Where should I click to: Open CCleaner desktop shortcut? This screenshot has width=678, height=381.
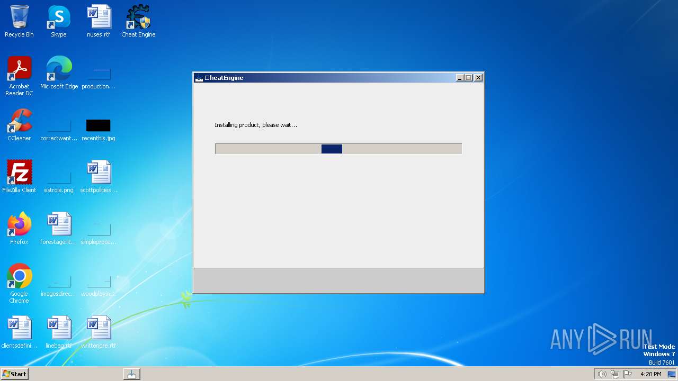(19, 125)
